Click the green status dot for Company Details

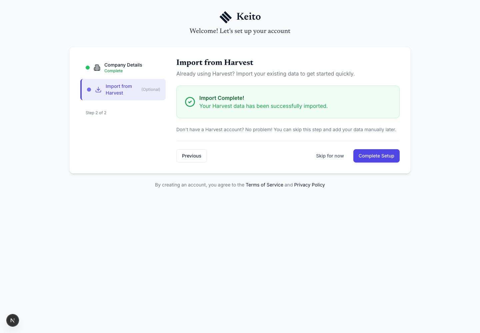pyautogui.click(x=88, y=68)
